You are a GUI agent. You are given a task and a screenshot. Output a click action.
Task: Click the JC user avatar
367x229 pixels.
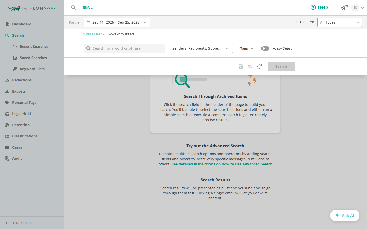click(x=355, y=8)
